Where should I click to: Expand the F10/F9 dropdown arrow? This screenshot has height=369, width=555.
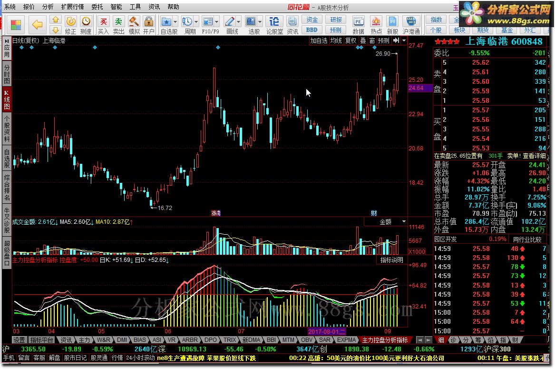coord(216,21)
